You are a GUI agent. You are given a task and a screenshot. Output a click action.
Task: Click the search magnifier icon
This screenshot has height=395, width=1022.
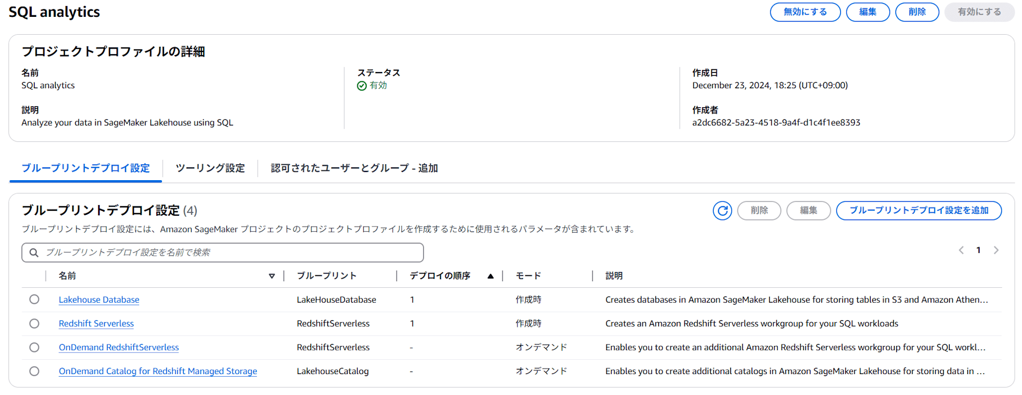[34, 253]
